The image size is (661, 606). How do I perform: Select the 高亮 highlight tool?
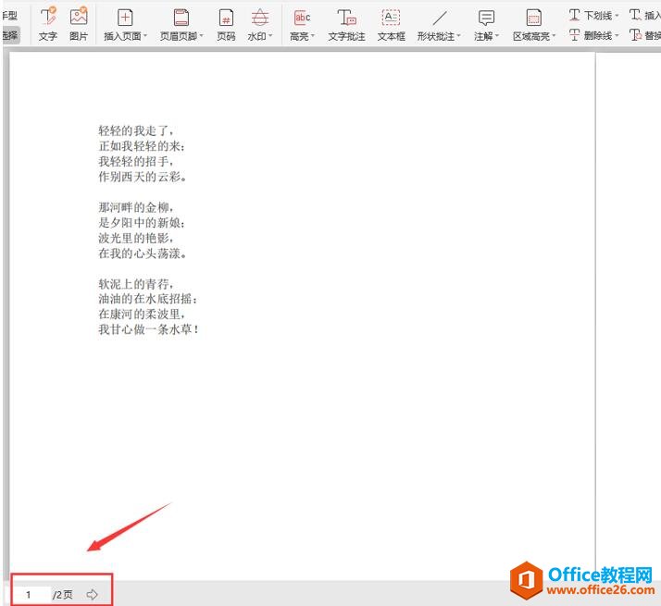point(302,24)
